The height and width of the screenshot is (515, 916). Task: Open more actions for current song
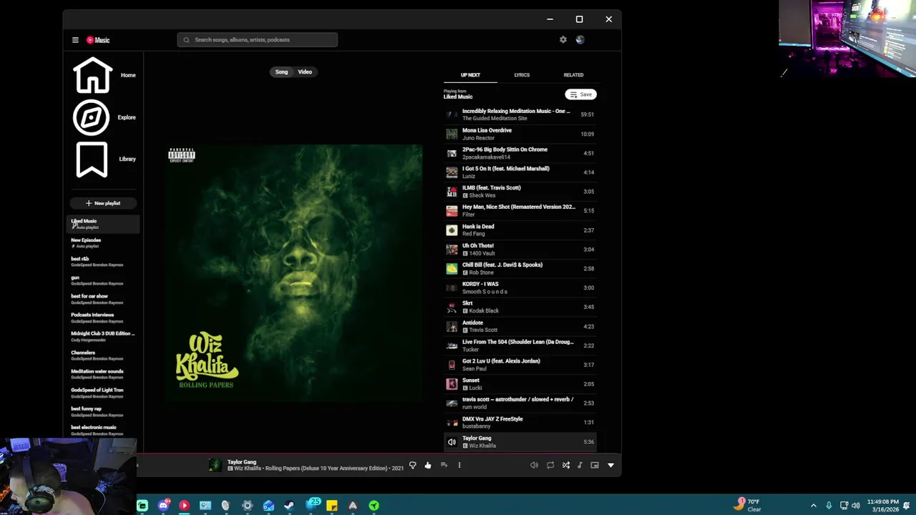point(459,465)
